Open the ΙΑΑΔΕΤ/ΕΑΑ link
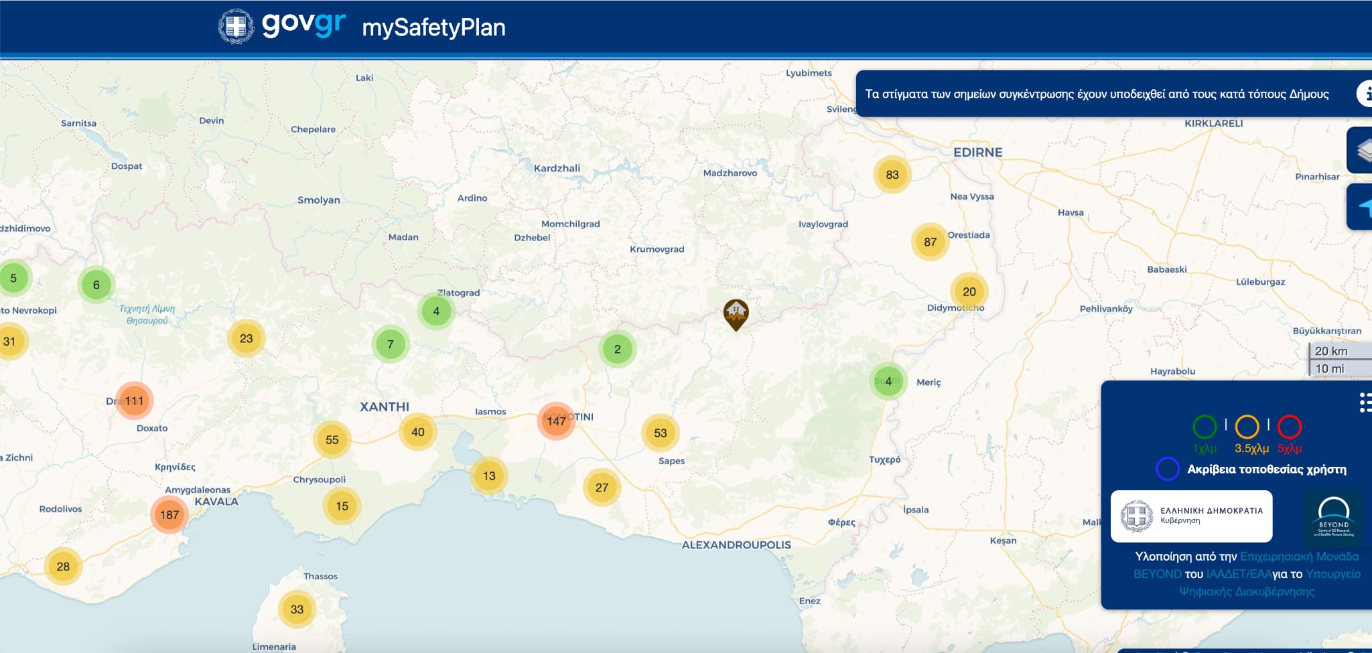Screen dimensions: 1372x653 [1238, 574]
